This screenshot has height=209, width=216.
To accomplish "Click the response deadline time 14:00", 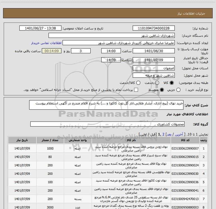I will 111,51.
